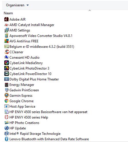Click the CyberLink PhotoDirector 3 icon
The width and height of the screenshot is (128, 142).
[x=6, y=68]
